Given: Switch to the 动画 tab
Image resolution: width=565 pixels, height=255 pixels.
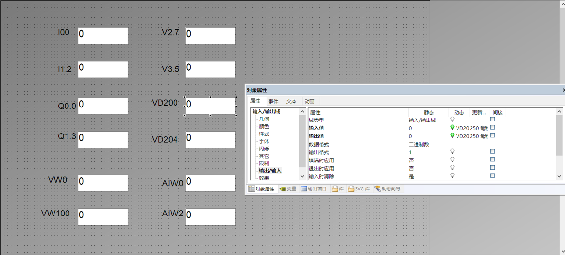Looking at the screenshot, I should tap(309, 102).
